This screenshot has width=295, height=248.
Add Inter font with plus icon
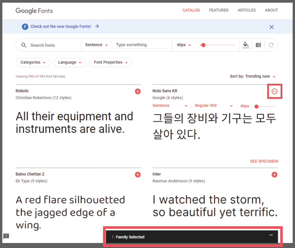275,175
